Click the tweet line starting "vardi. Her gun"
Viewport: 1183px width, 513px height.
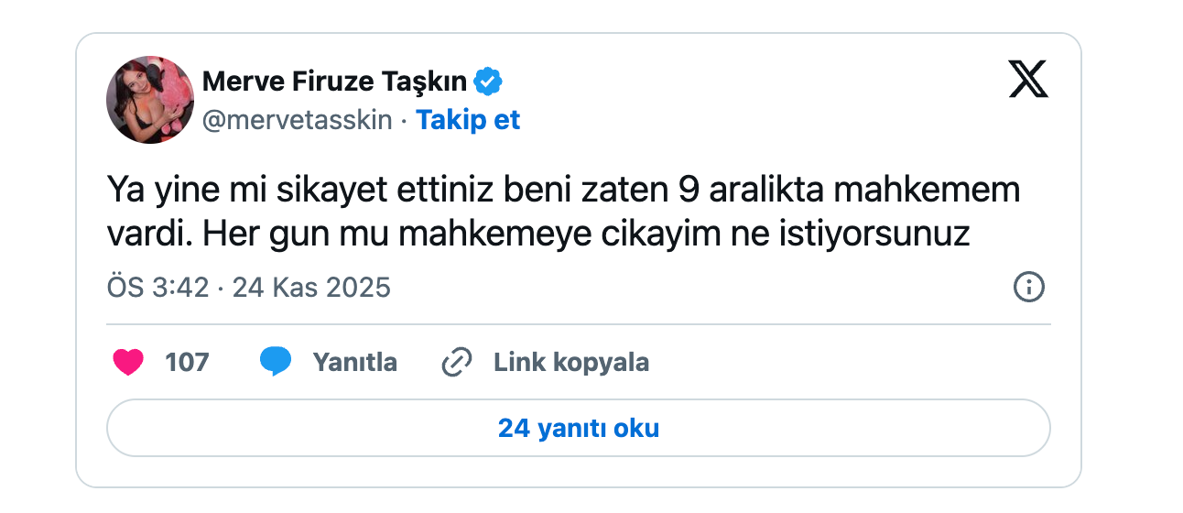537,235
